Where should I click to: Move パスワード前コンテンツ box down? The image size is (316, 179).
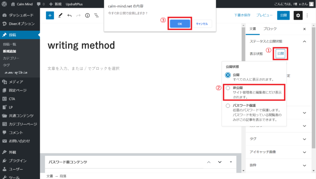coord(220,162)
